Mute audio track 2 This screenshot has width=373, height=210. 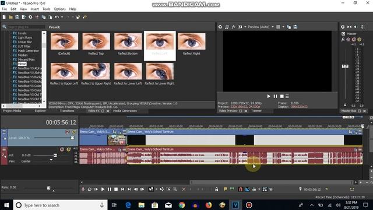(x=62, y=149)
